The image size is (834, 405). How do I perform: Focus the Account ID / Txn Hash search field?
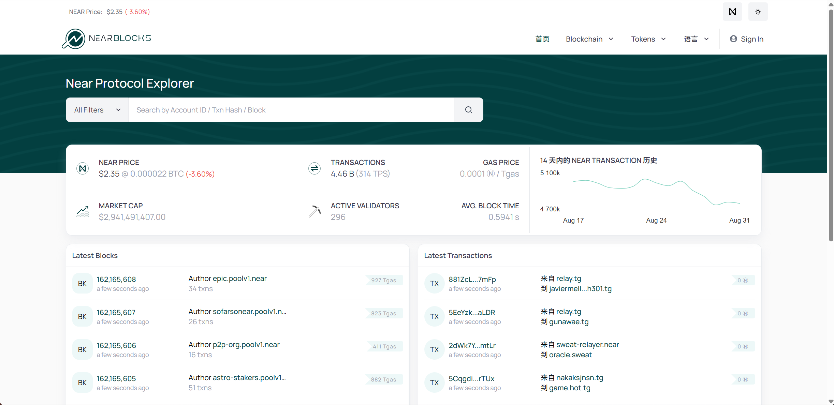291,110
